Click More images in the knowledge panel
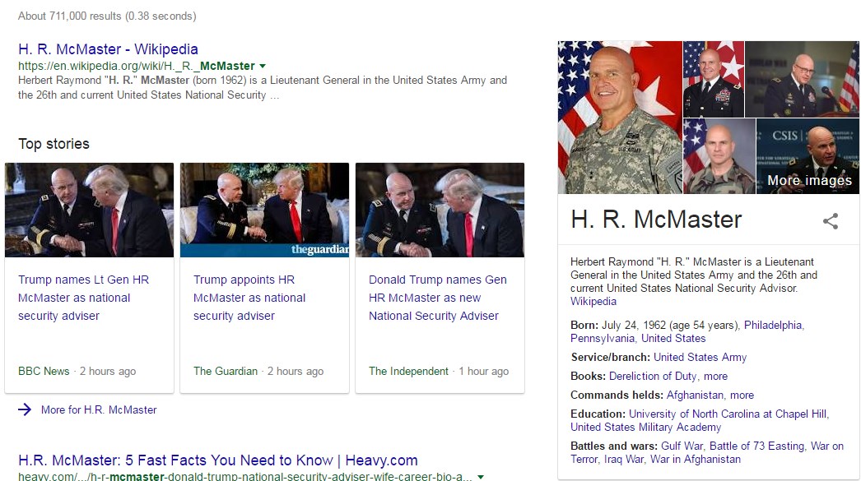The width and height of the screenshot is (861, 481). 809,180
